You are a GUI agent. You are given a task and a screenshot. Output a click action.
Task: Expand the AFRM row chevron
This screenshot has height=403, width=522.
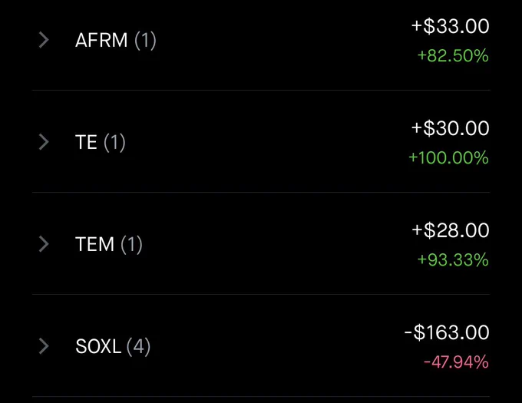click(44, 40)
